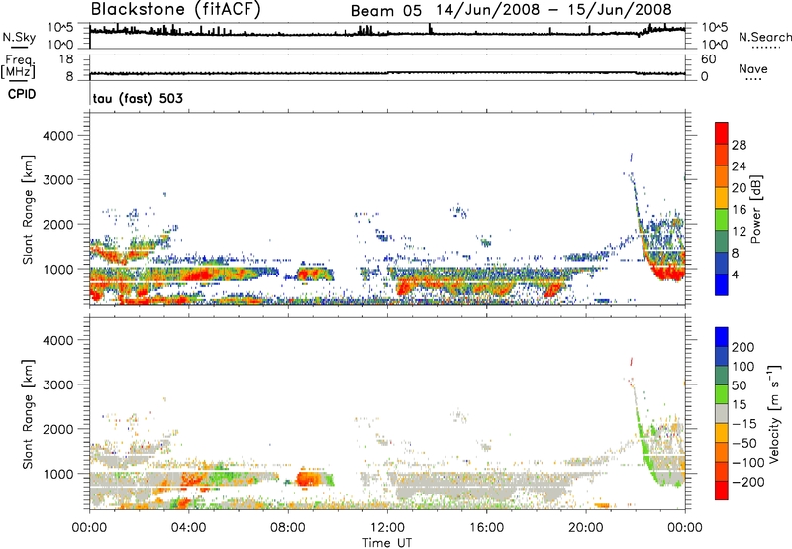Click the 'N.Search' legend label
Viewport: 792px width, 549px height.
pos(764,37)
